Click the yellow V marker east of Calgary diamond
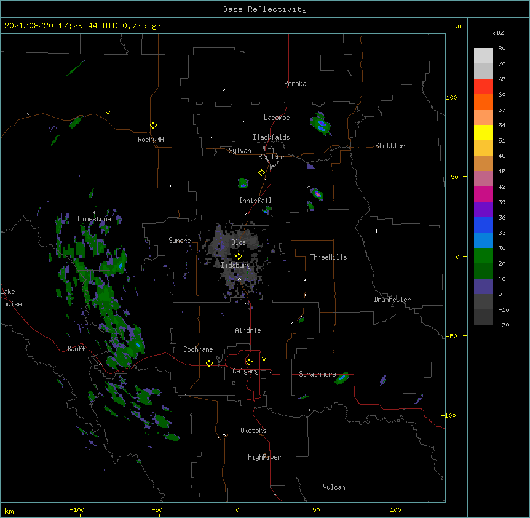 (x=264, y=359)
